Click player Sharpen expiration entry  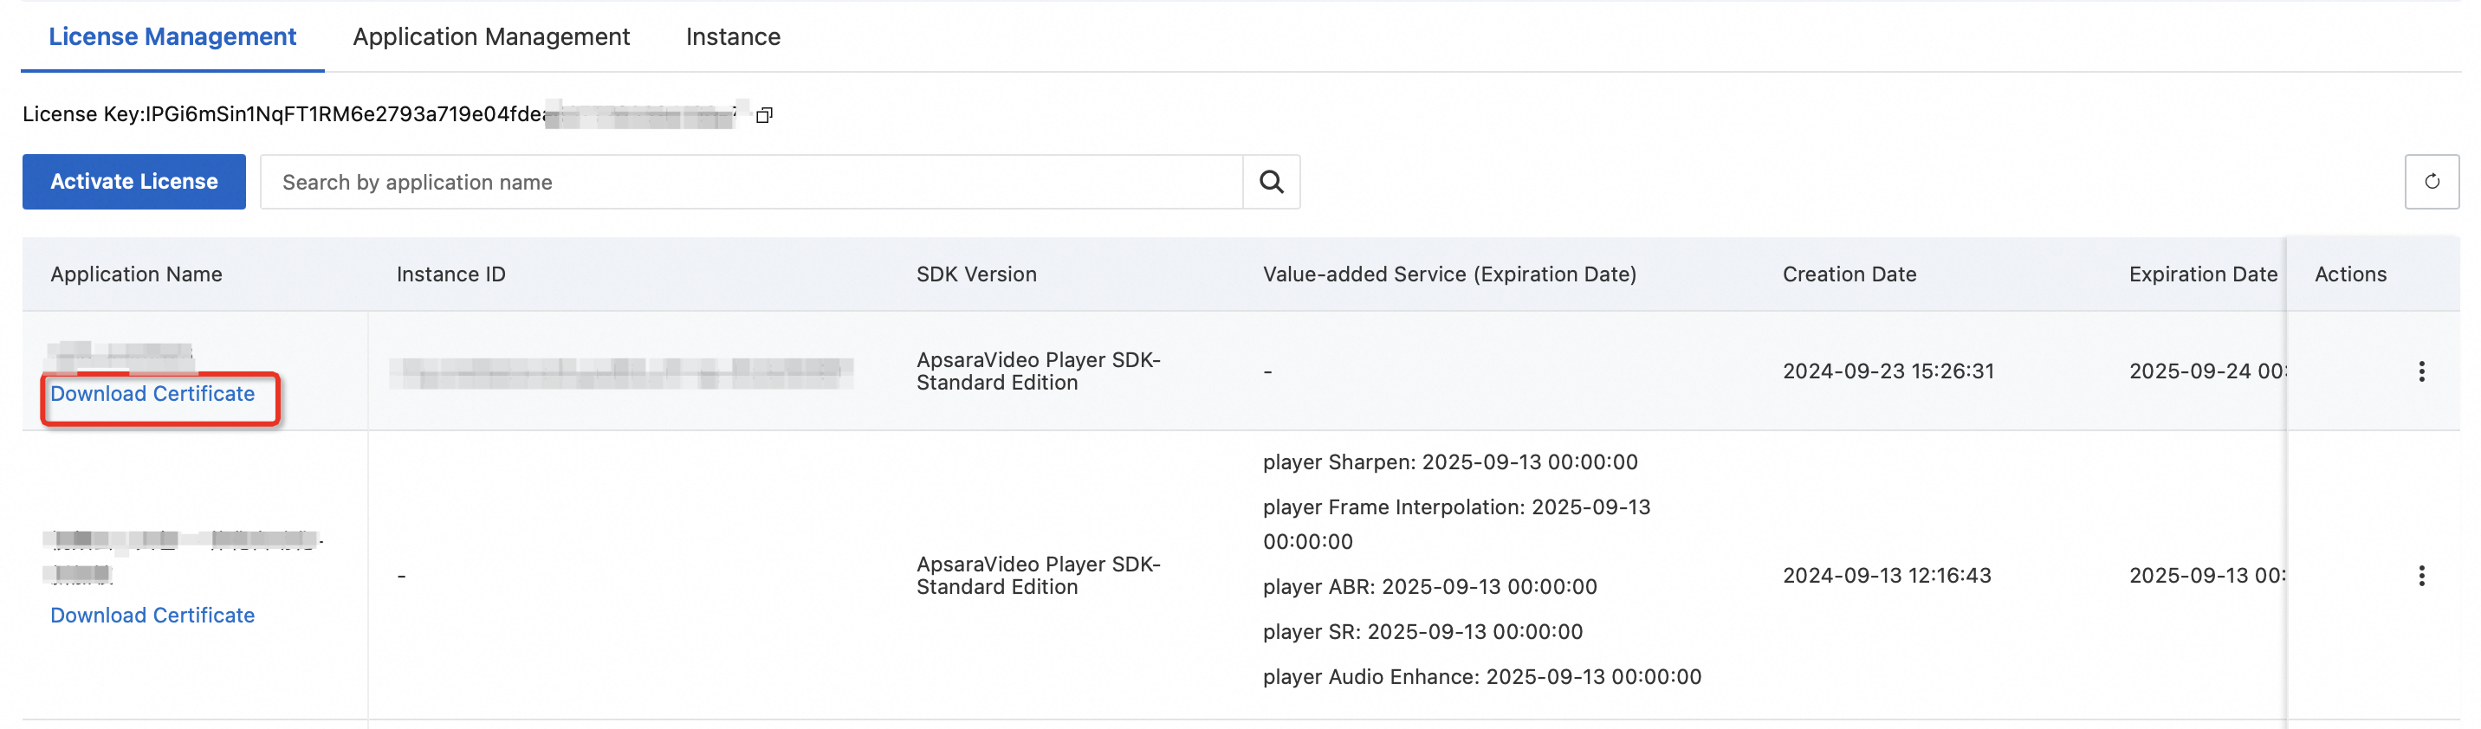(1450, 462)
